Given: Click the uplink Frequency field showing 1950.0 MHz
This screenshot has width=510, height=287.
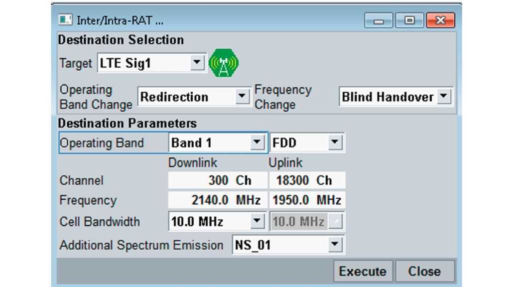Looking at the screenshot, I should [x=306, y=200].
